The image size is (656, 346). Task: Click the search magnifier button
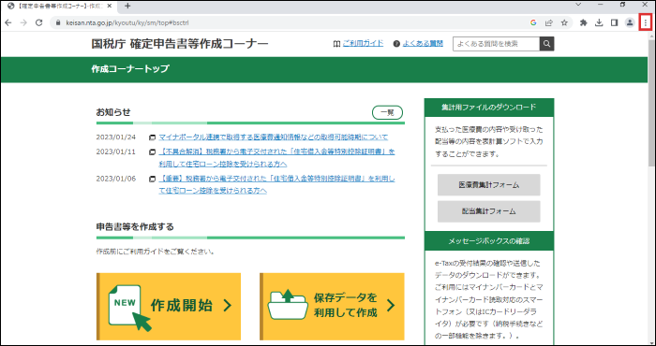pyautogui.click(x=546, y=44)
